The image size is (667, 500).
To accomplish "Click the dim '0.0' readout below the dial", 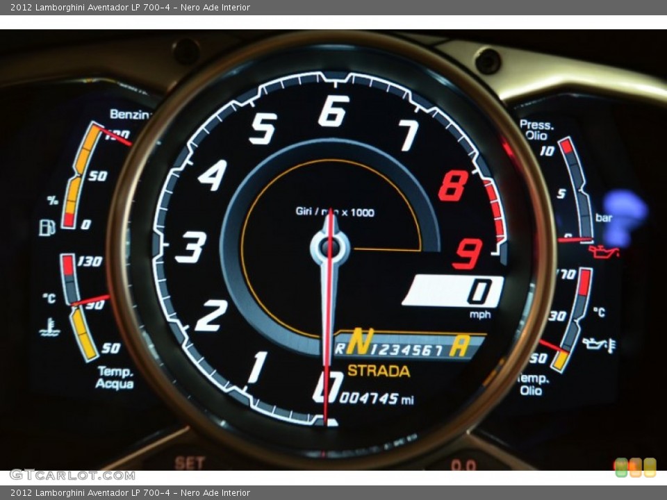I will (463, 466).
